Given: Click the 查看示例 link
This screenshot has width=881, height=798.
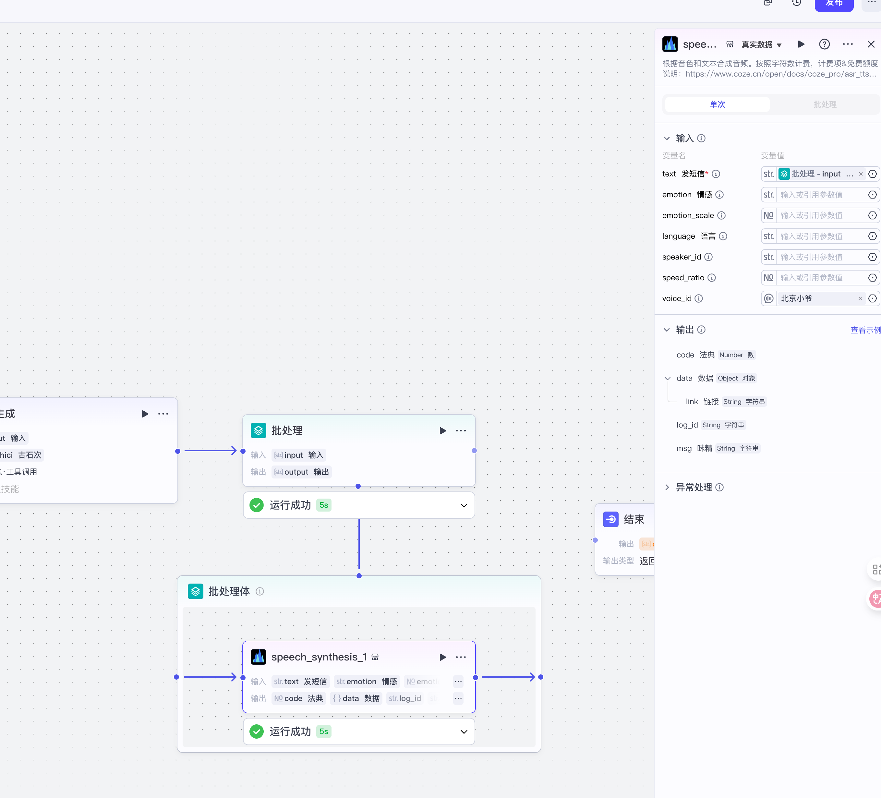Looking at the screenshot, I should point(865,330).
